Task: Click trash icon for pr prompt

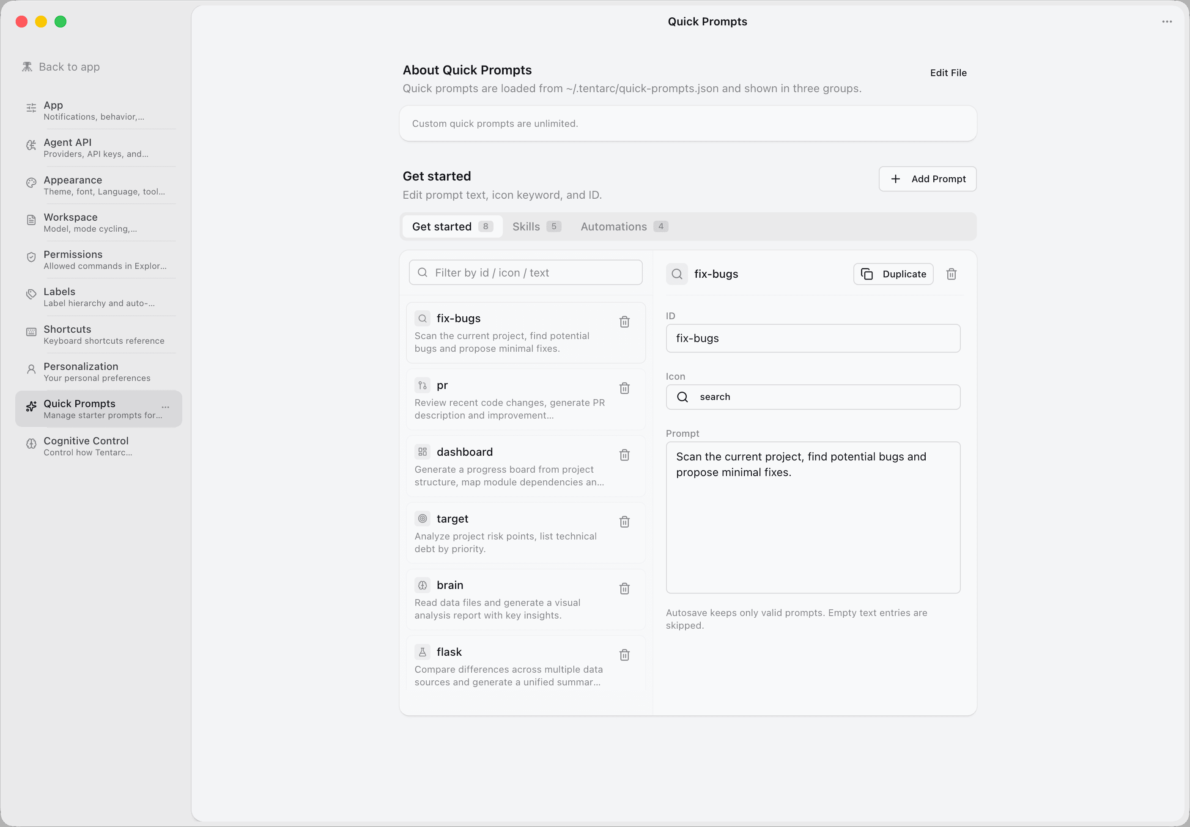Action: (625, 388)
